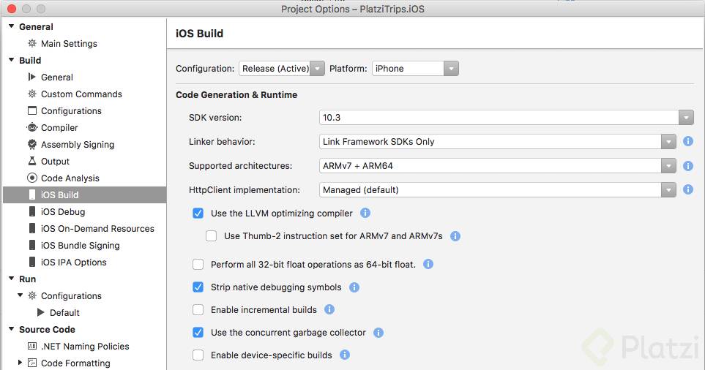Screen dimensions: 705x370
Task: Uncheck Use the concurrent garbage collector
Action: point(198,332)
